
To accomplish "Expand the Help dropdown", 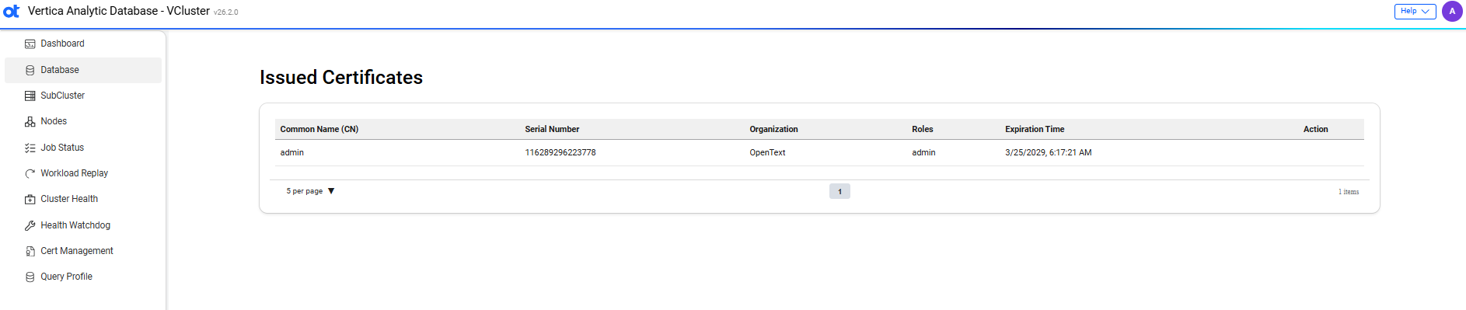I will [1415, 11].
